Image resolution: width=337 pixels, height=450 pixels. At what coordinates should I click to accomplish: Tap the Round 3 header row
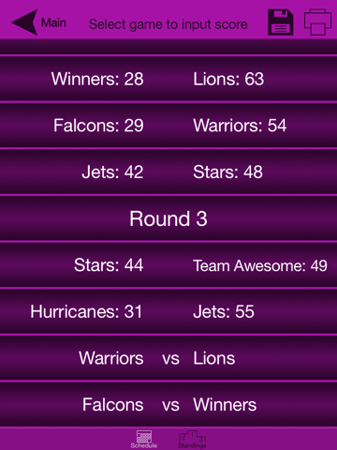(168, 218)
